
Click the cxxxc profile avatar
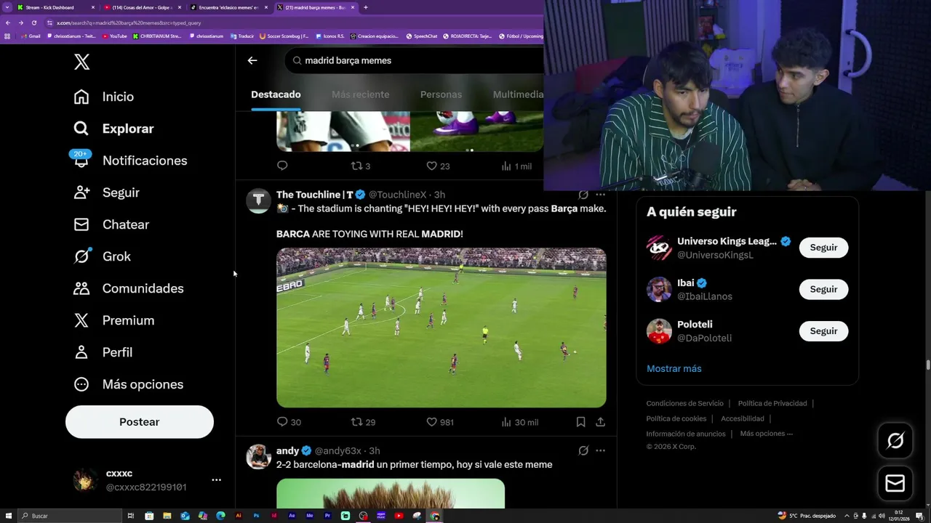85,480
